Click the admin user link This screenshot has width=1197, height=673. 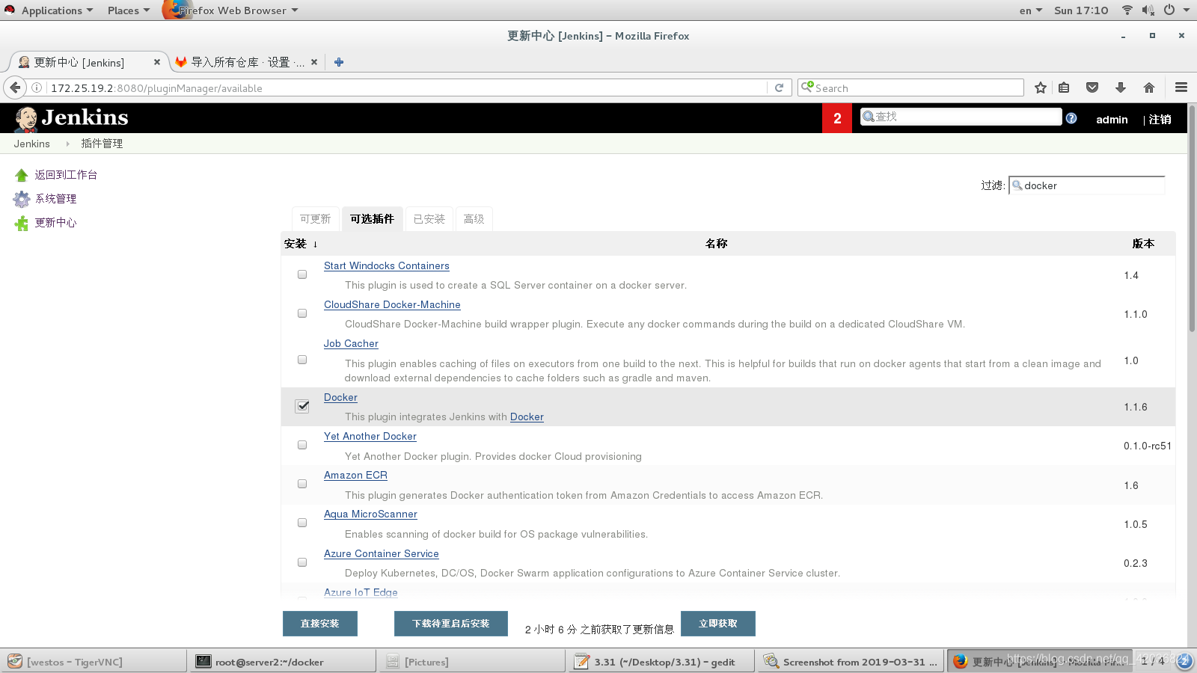pyautogui.click(x=1112, y=119)
